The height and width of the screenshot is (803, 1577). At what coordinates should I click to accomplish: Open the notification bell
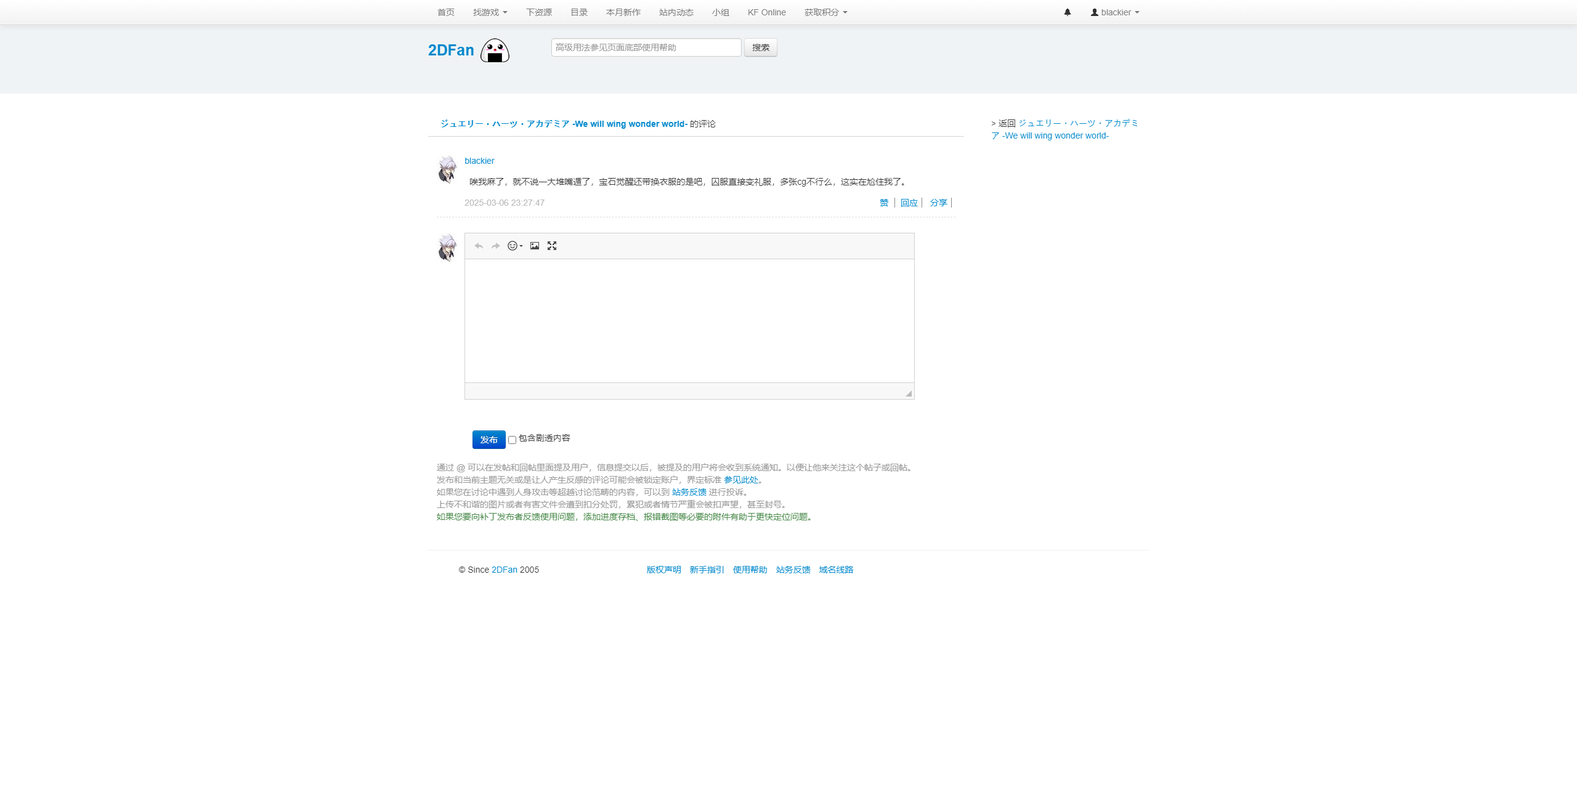click(1068, 12)
